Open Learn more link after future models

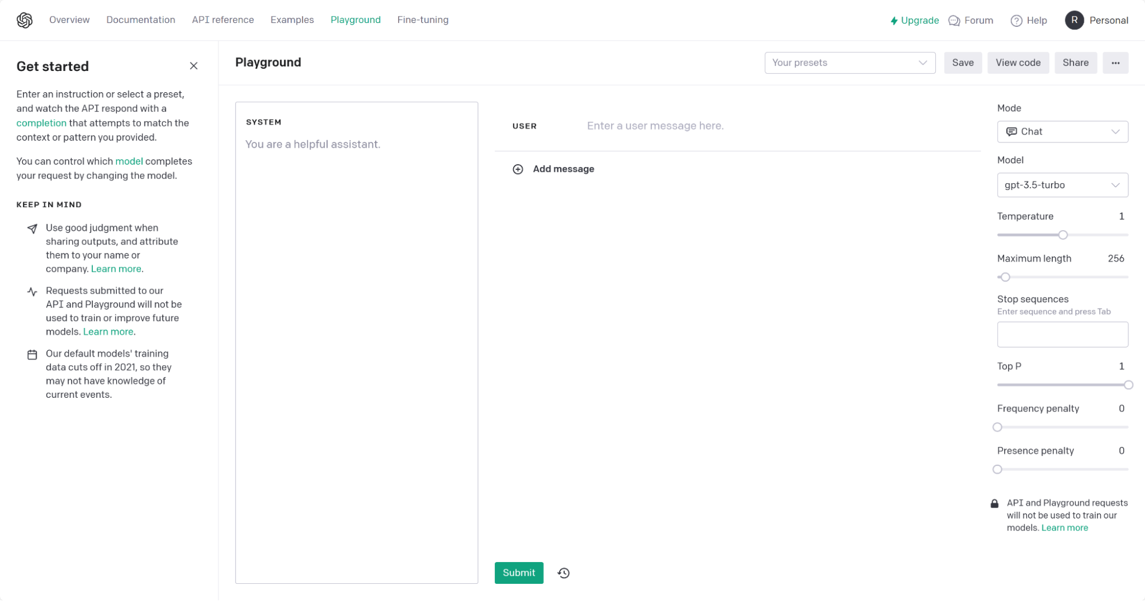coord(108,332)
